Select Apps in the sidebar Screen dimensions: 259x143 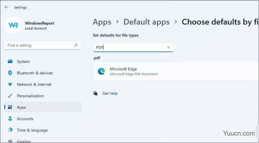(x=43, y=107)
